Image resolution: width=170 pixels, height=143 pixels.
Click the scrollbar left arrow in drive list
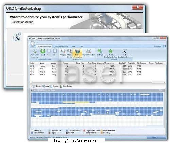(31, 82)
